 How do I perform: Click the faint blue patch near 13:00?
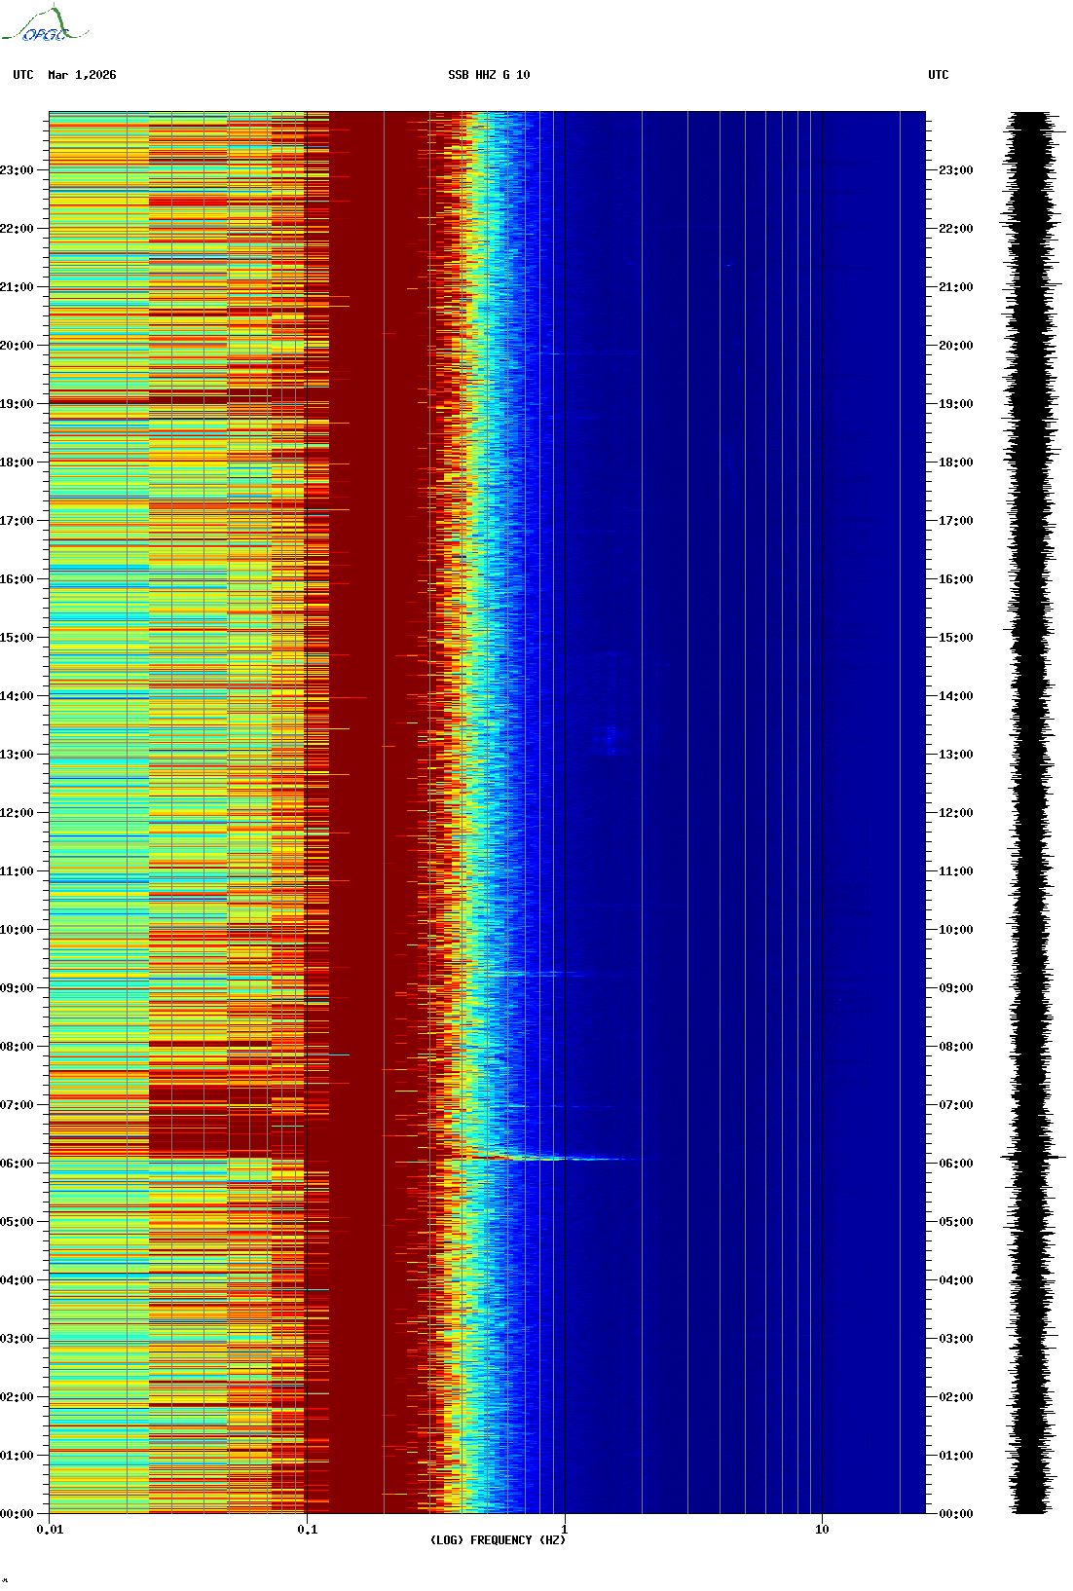(x=610, y=738)
